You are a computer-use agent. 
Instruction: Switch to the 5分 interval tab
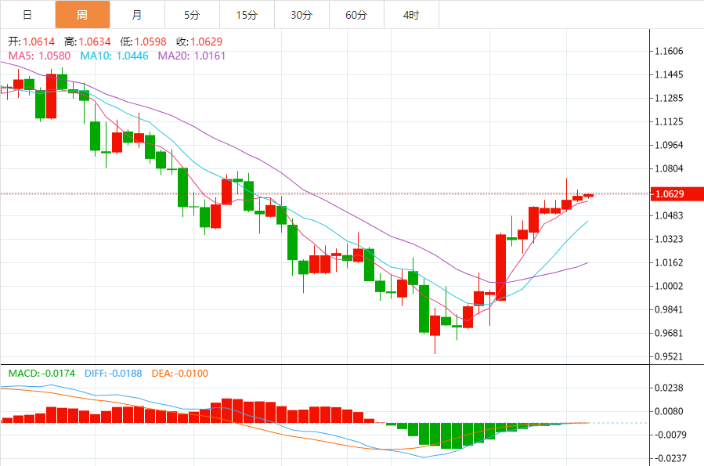[x=192, y=15]
